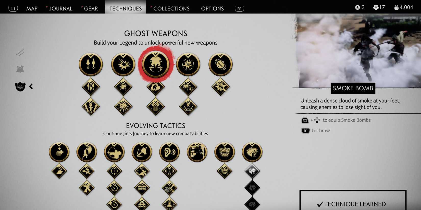421x210 pixels.
Task: Switch to the Map tab
Action: point(32,8)
